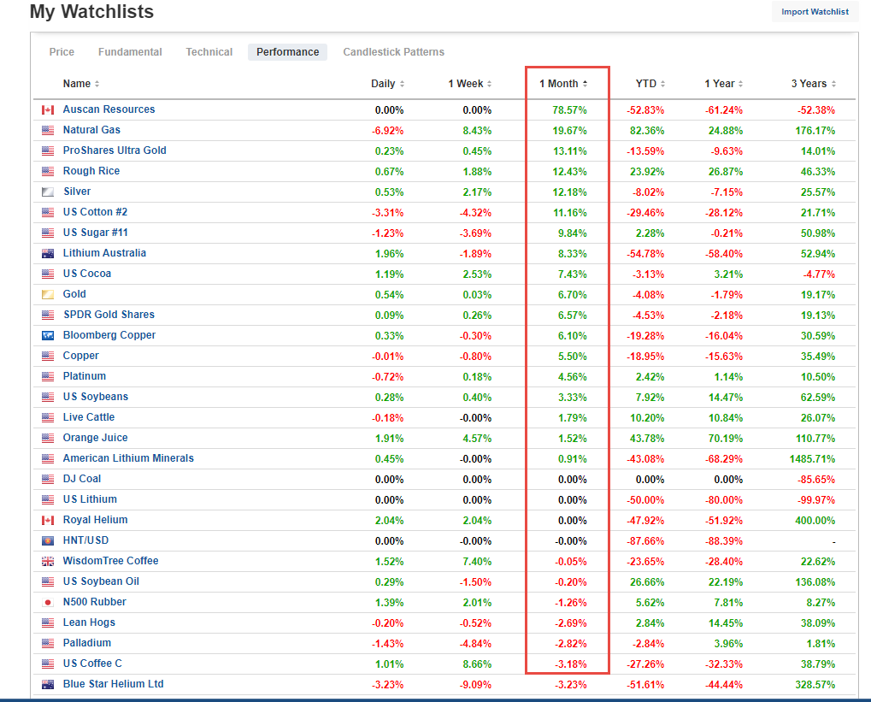The height and width of the screenshot is (702, 871).
Task: Sort by 1 Month performance column
Action: (x=563, y=84)
